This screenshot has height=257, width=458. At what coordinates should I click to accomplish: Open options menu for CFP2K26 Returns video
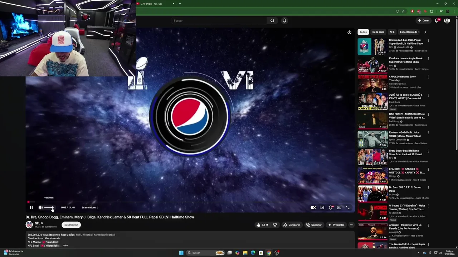coord(428,77)
